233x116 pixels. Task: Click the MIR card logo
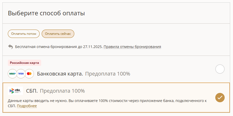pyautogui.click(x=13, y=74)
